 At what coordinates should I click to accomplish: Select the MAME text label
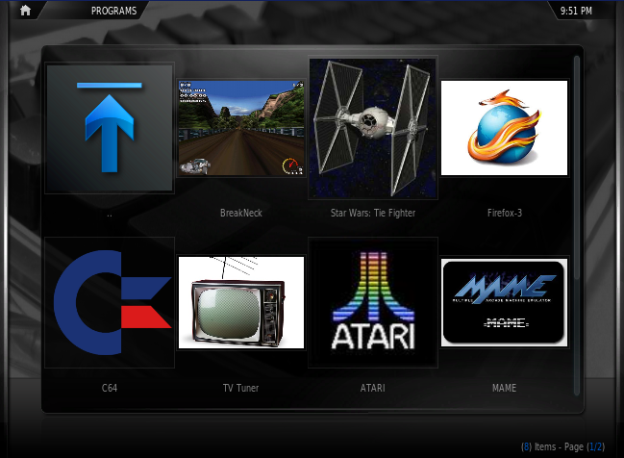click(x=504, y=388)
